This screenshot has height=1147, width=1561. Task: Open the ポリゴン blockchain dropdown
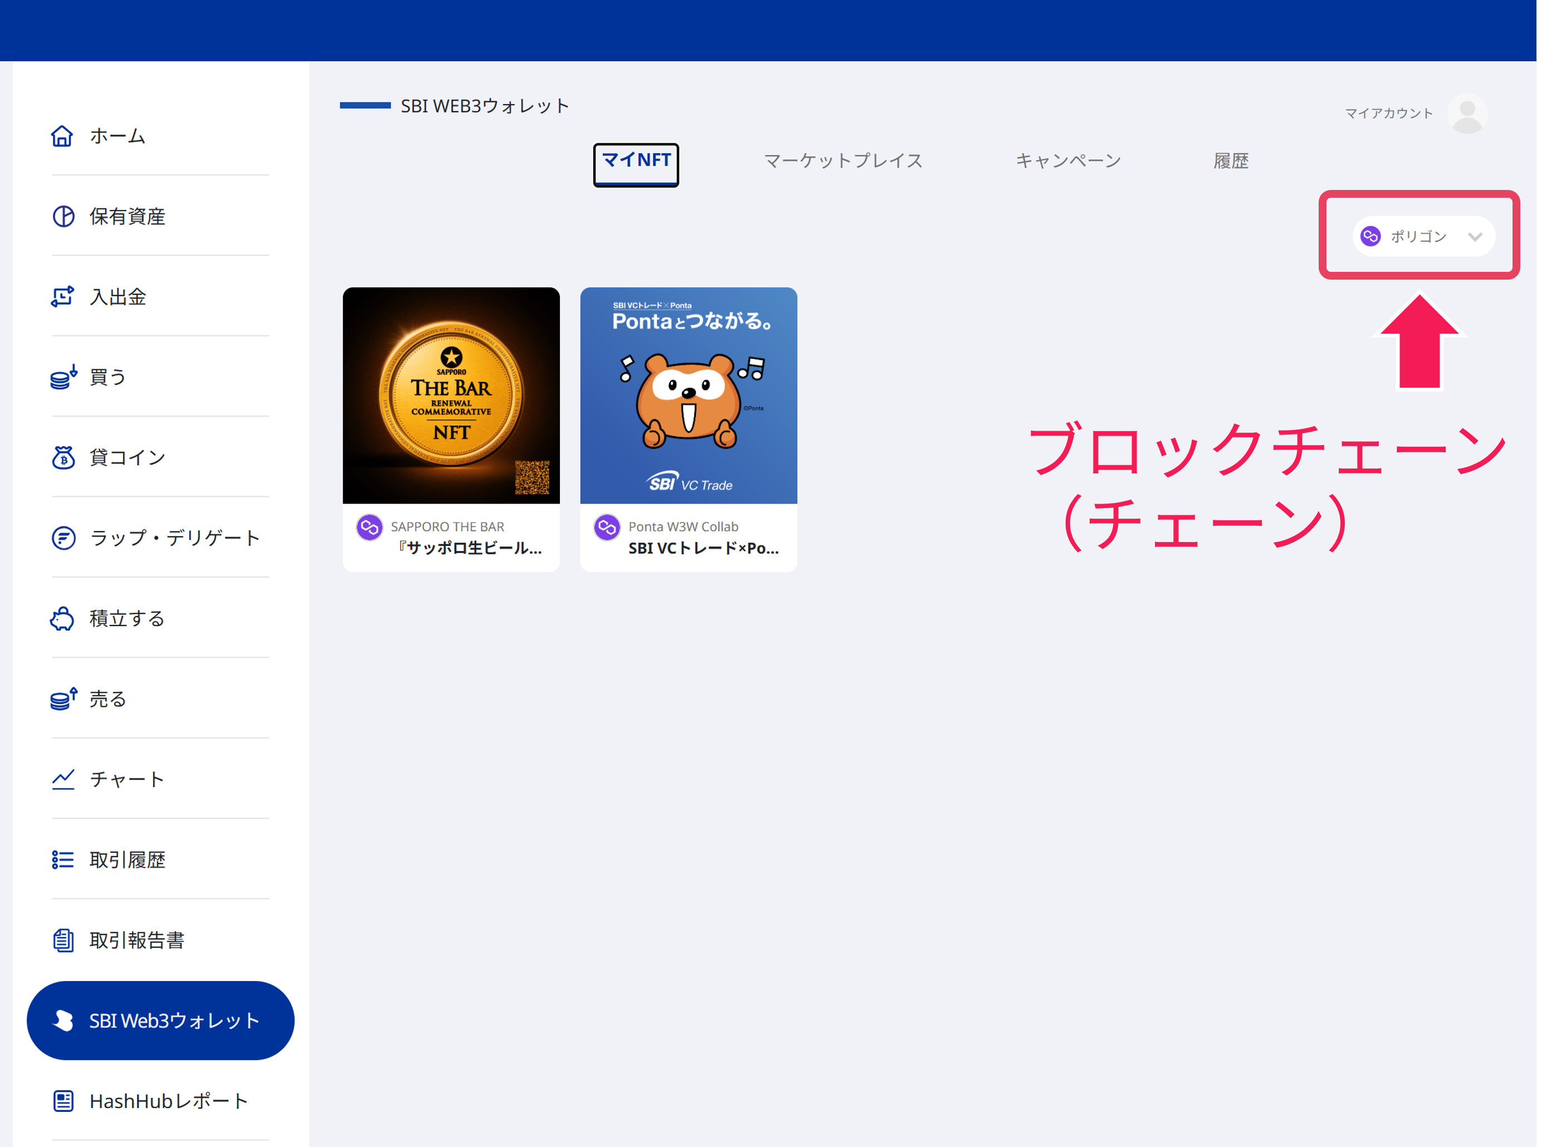[x=1423, y=237]
